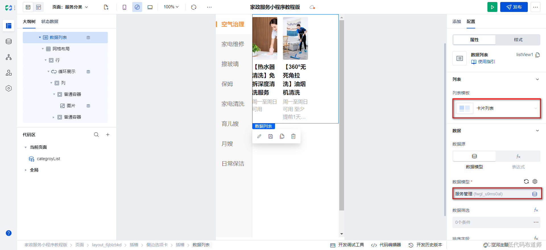The height and width of the screenshot is (250, 546).
Task: Open the 服务管理 data model selector
Action: point(497,194)
